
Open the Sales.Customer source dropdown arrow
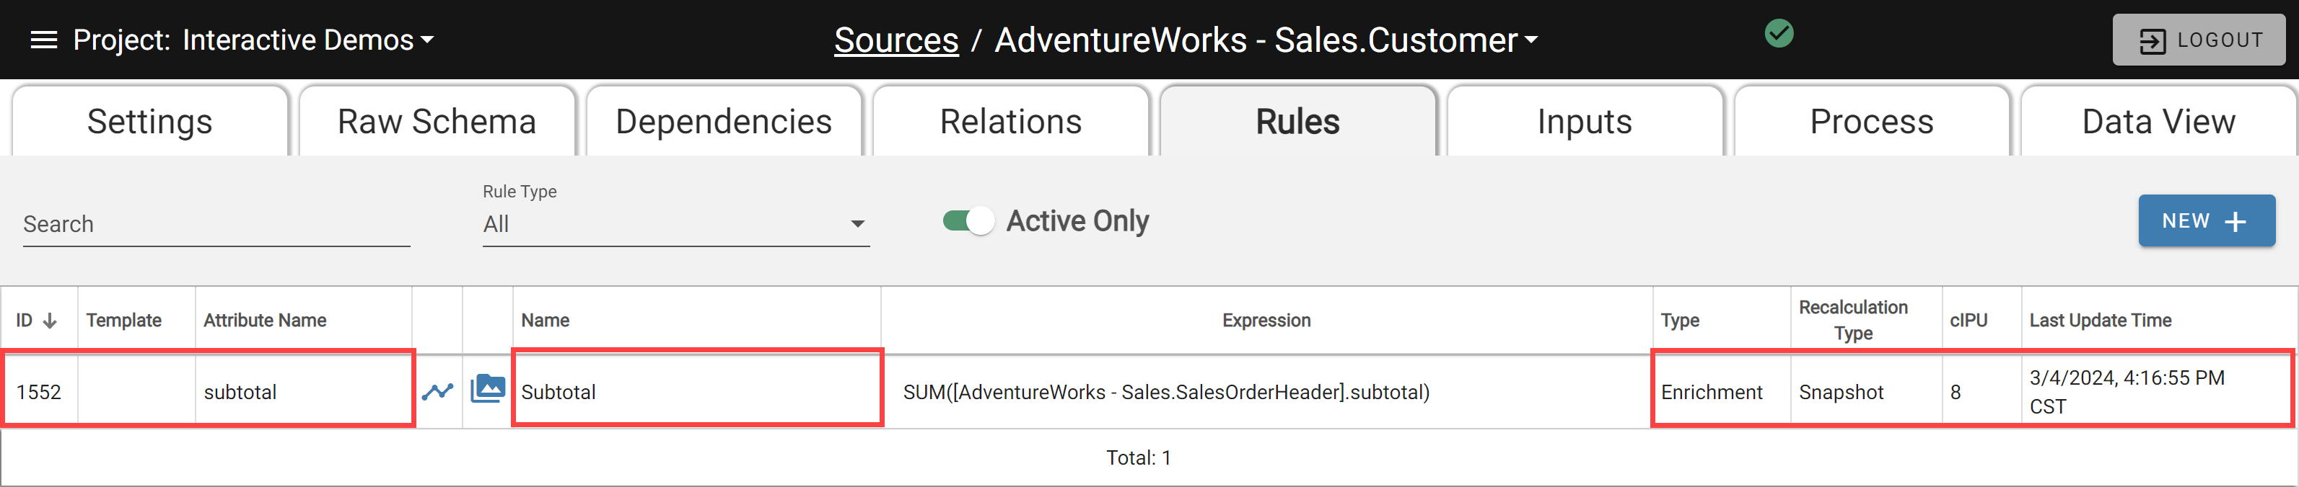click(1531, 40)
